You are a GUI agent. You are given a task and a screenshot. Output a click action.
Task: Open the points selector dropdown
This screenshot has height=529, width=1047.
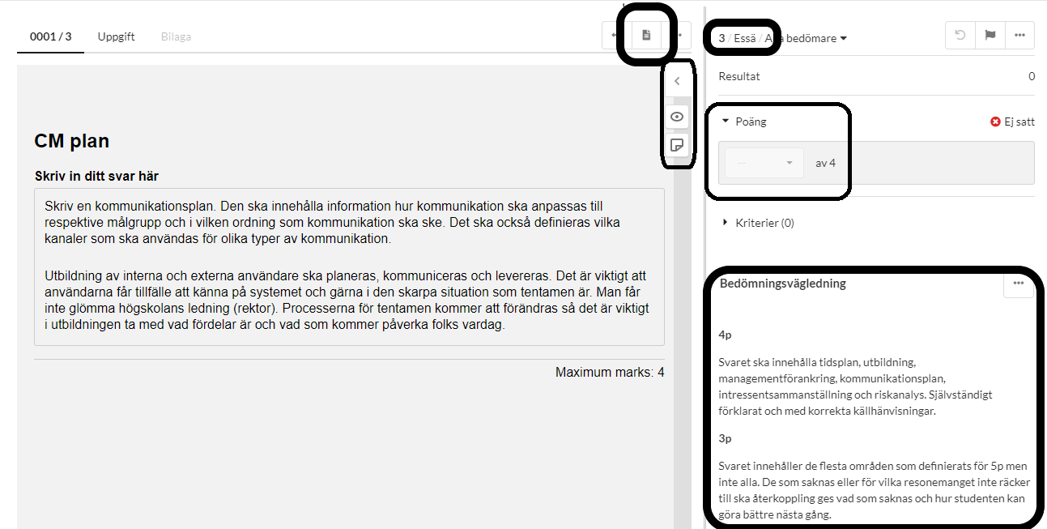(764, 163)
